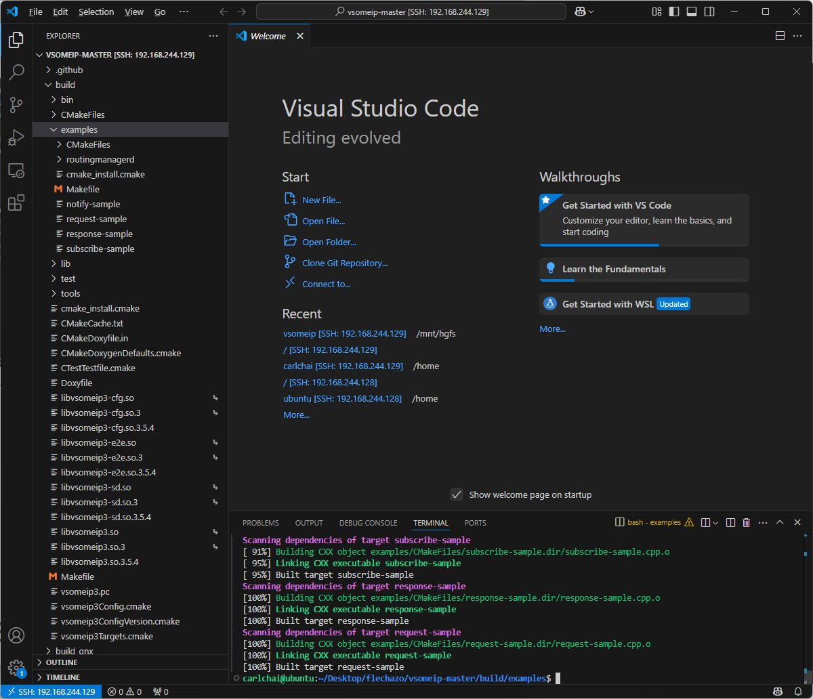This screenshot has width=813, height=699.
Task: Click the Copilot status icon in status bar
Action: pos(779,692)
